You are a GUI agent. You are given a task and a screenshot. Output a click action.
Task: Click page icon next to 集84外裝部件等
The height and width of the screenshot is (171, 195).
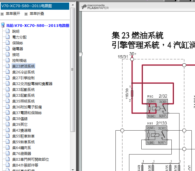8,165
